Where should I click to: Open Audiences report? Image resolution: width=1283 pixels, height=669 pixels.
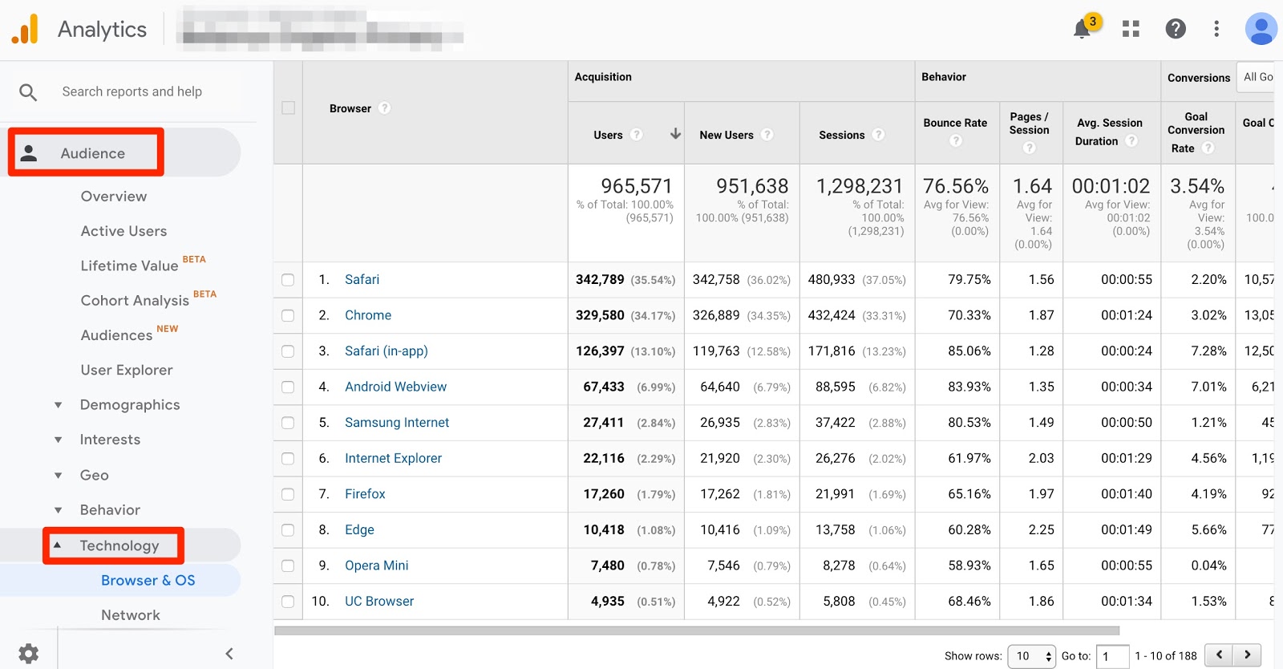(x=116, y=335)
